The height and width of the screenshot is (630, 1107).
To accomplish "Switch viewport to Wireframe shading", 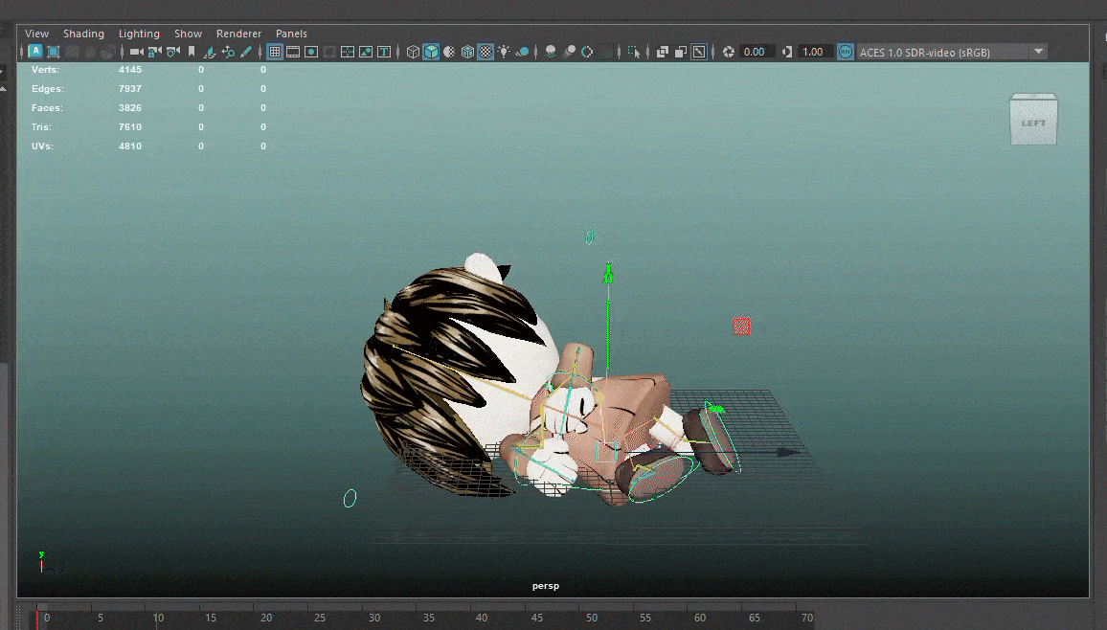I will pyautogui.click(x=413, y=52).
